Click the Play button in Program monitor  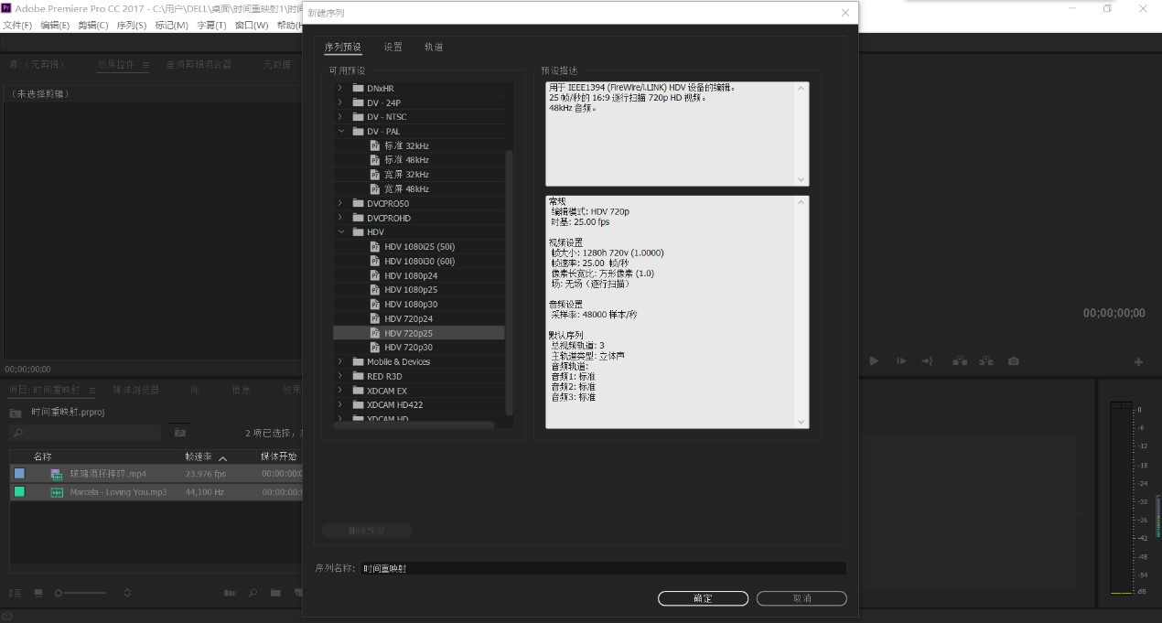pos(874,361)
